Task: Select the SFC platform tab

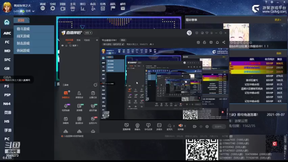Action: pyautogui.click(x=7, y=60)
